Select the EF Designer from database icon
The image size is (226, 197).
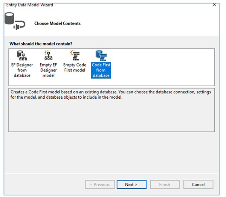point(22,56)
